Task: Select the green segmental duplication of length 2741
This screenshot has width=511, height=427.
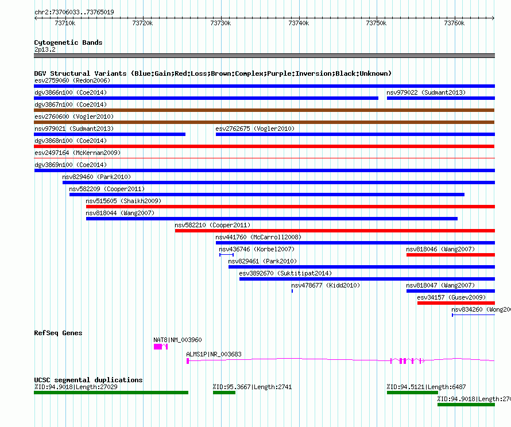Action: click(224, 393)
